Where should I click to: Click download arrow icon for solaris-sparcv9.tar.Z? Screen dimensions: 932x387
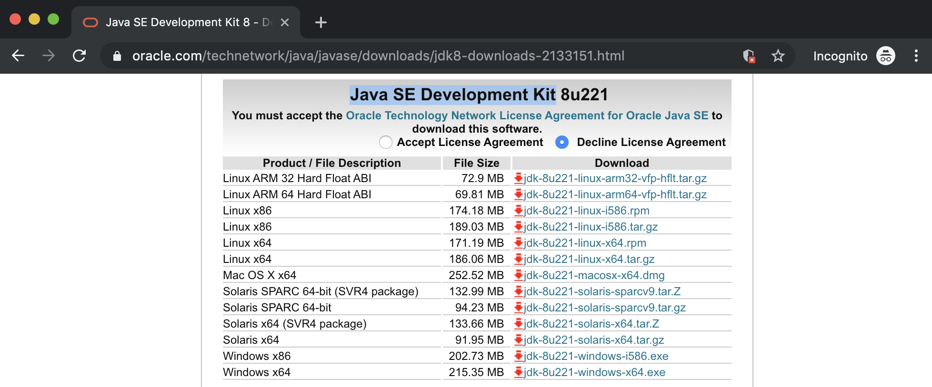pyautogui.click(x=519, y=291)
